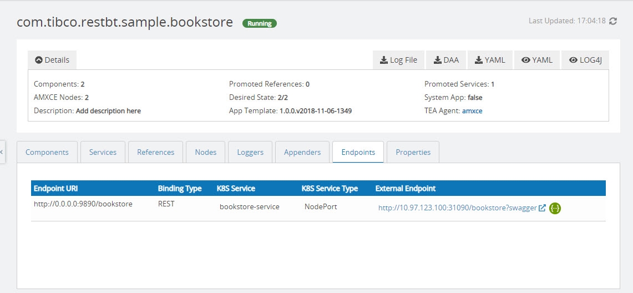Click the amxce TEA Agent link
Screen dimensions: 633x293
[472, 110]
